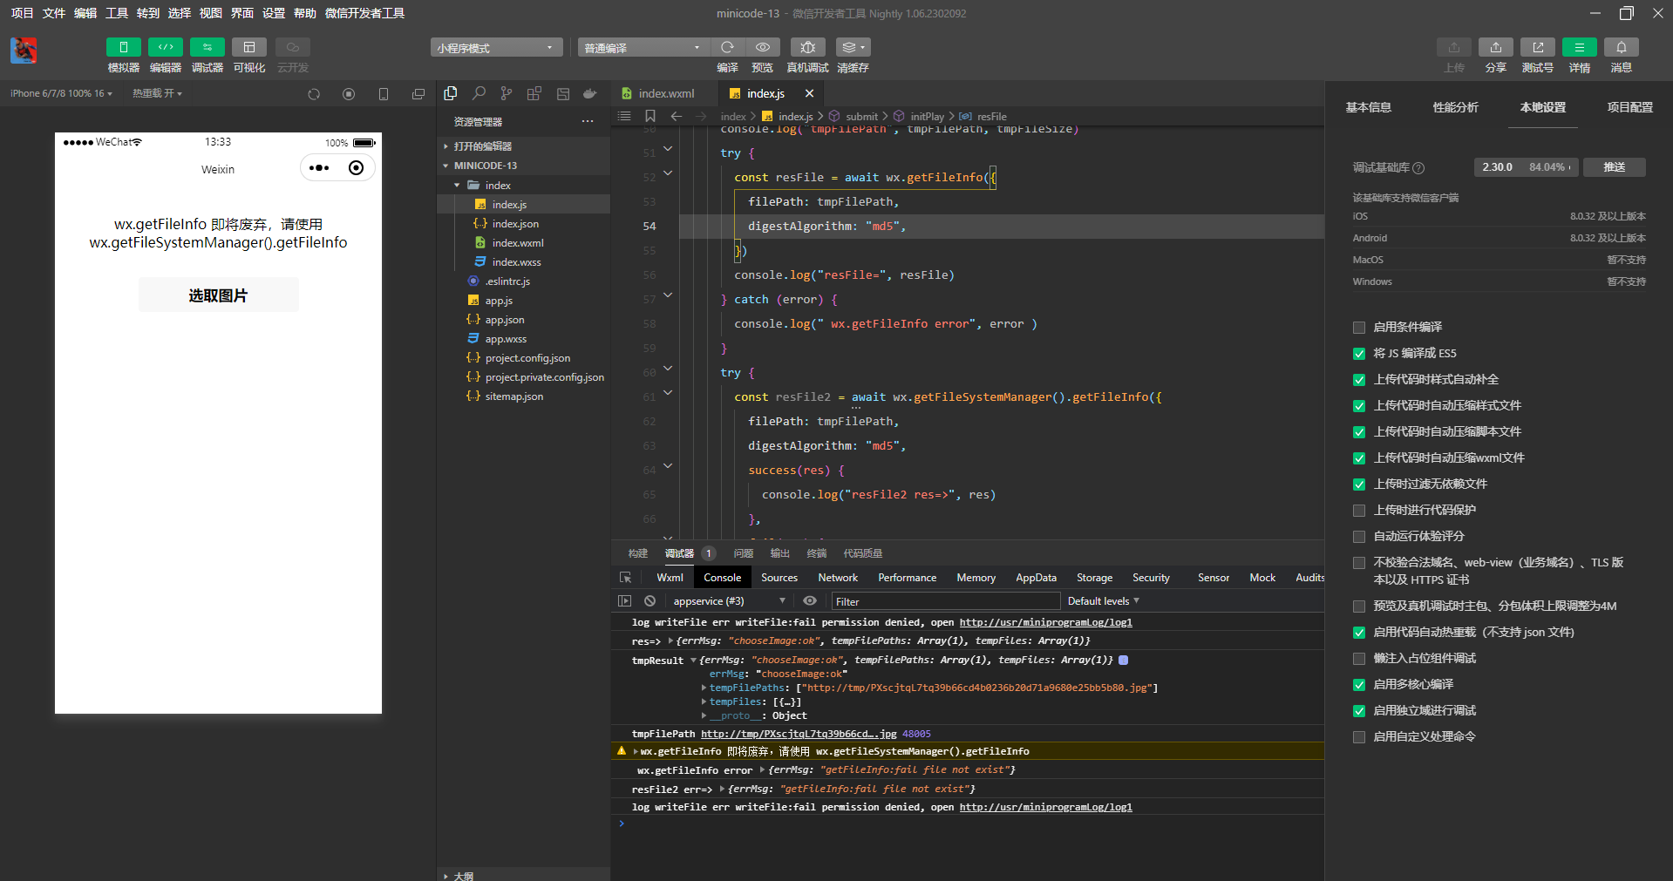Expand the 打开的编辑器 section

pos(483,146)
